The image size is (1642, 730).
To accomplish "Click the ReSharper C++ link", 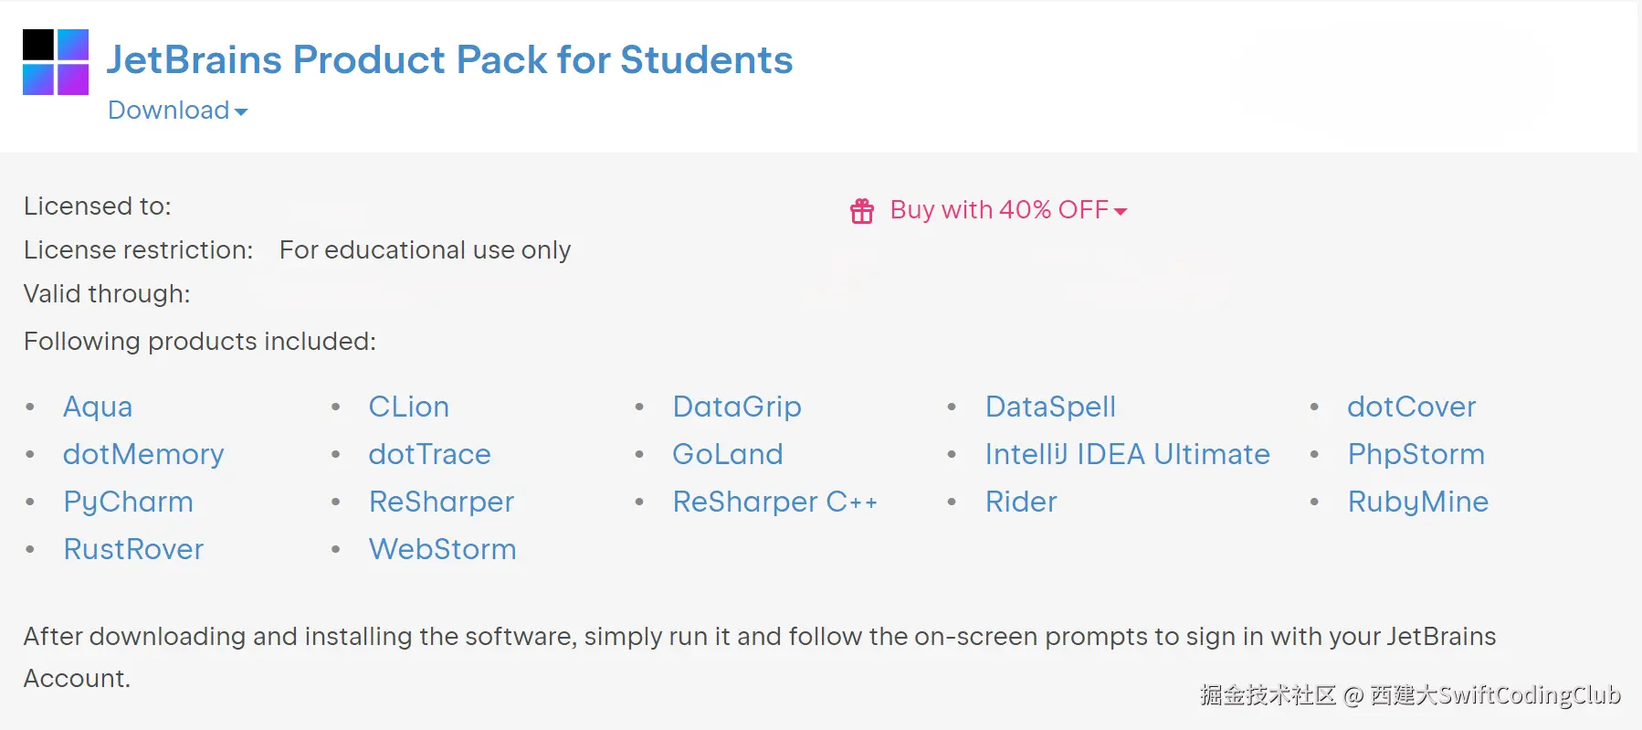I will coord(774,502).
